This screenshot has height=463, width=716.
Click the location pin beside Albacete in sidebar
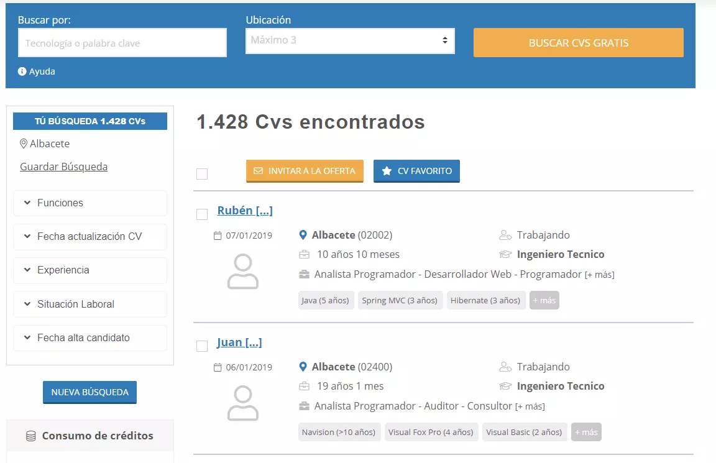24,144
